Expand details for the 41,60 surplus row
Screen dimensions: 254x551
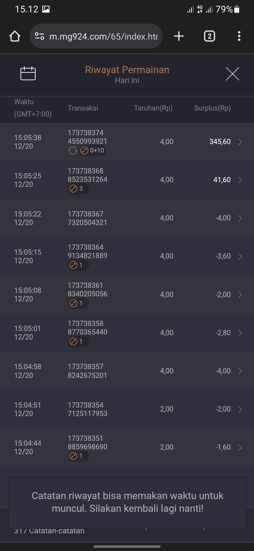pos(240,180)
